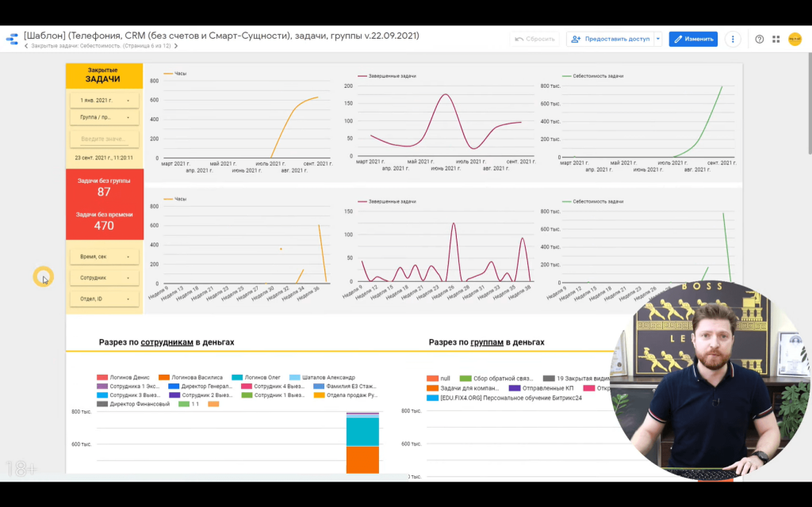
Task: Click the pencil icon in Изменить button
Action: tap(678, 39)
